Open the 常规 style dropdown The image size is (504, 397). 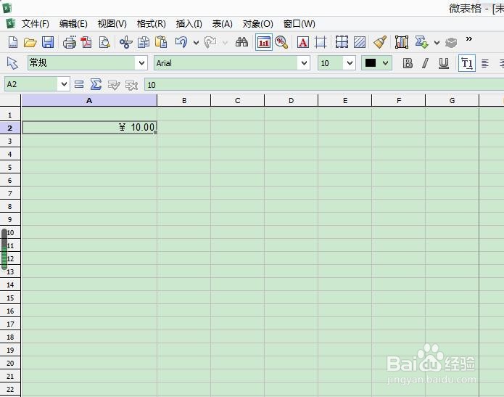click(x=141, y=63)
